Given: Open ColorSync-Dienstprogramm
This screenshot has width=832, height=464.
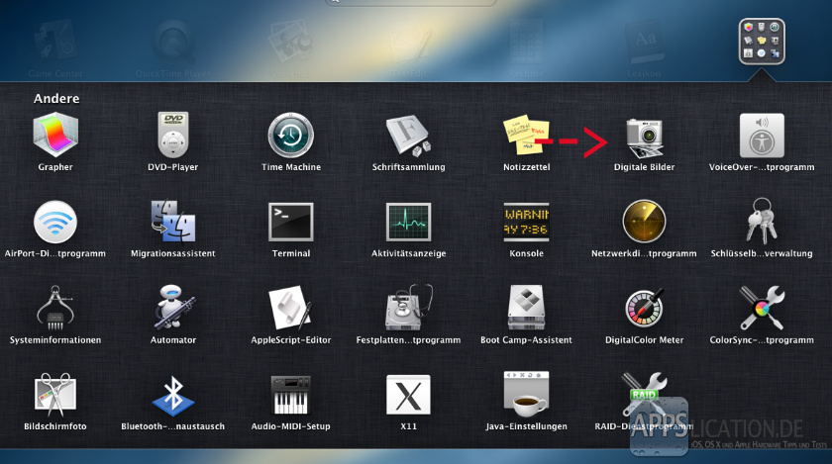Looking at the screenshot, I should tap(762, 308).
